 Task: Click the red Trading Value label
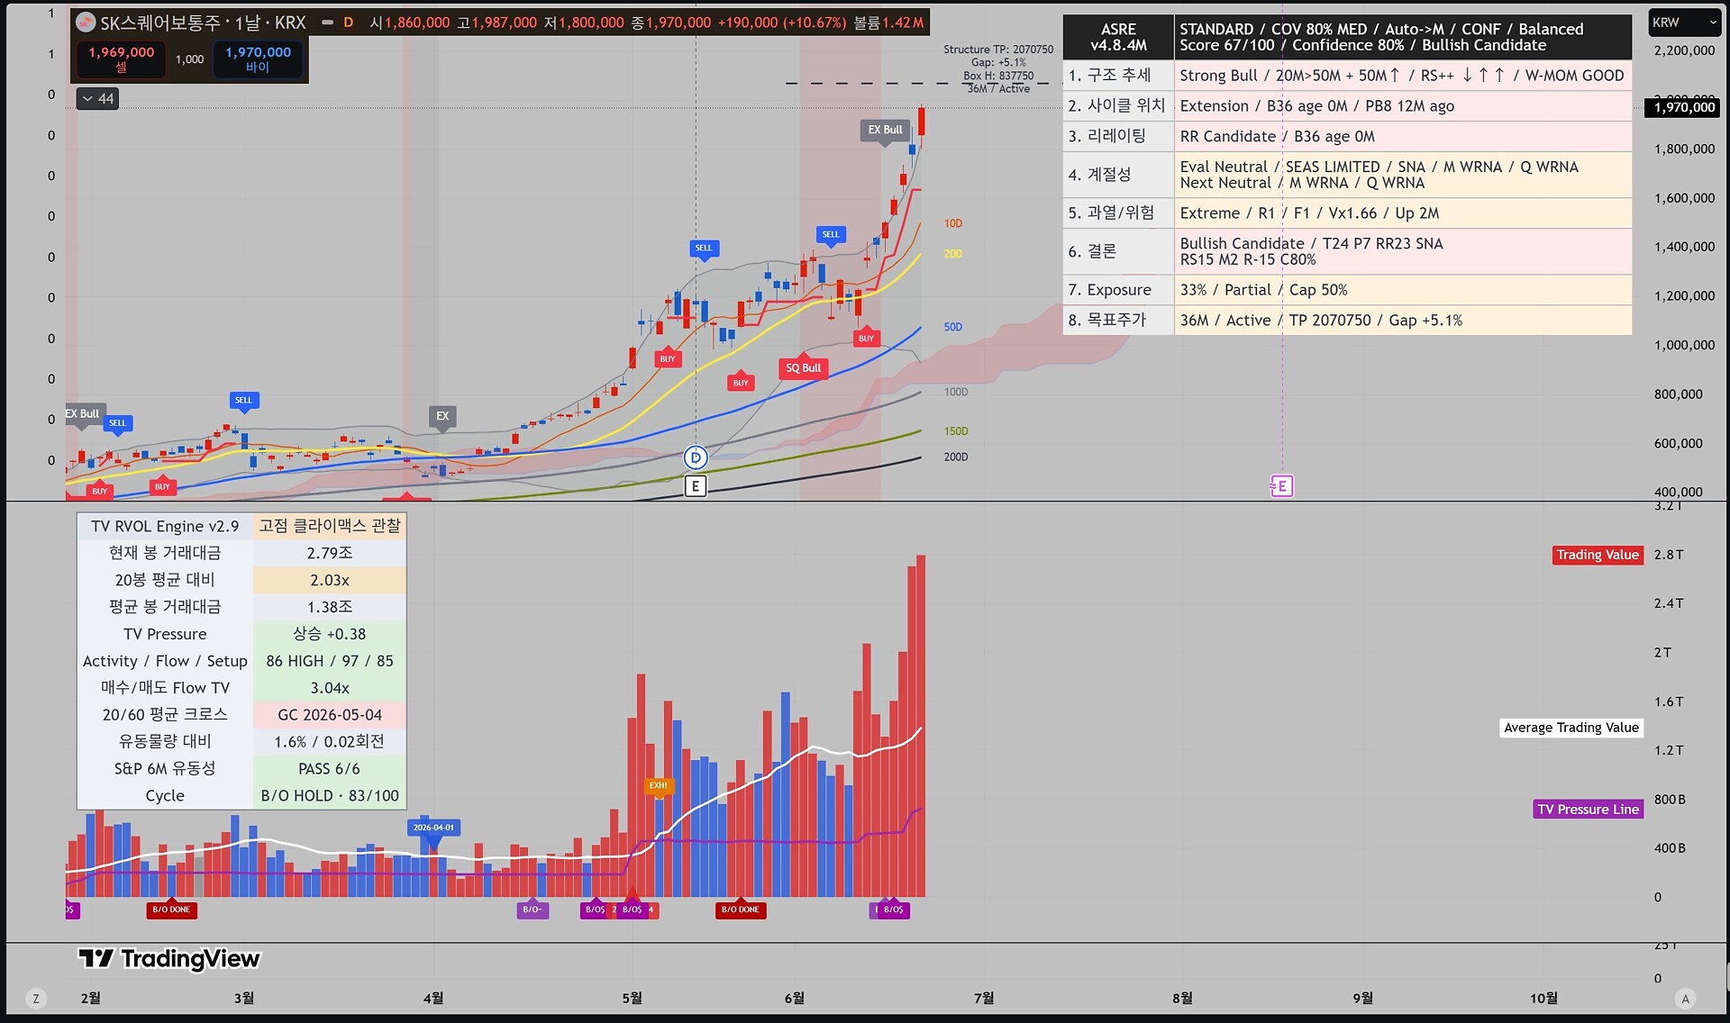tap(1598, 555)
